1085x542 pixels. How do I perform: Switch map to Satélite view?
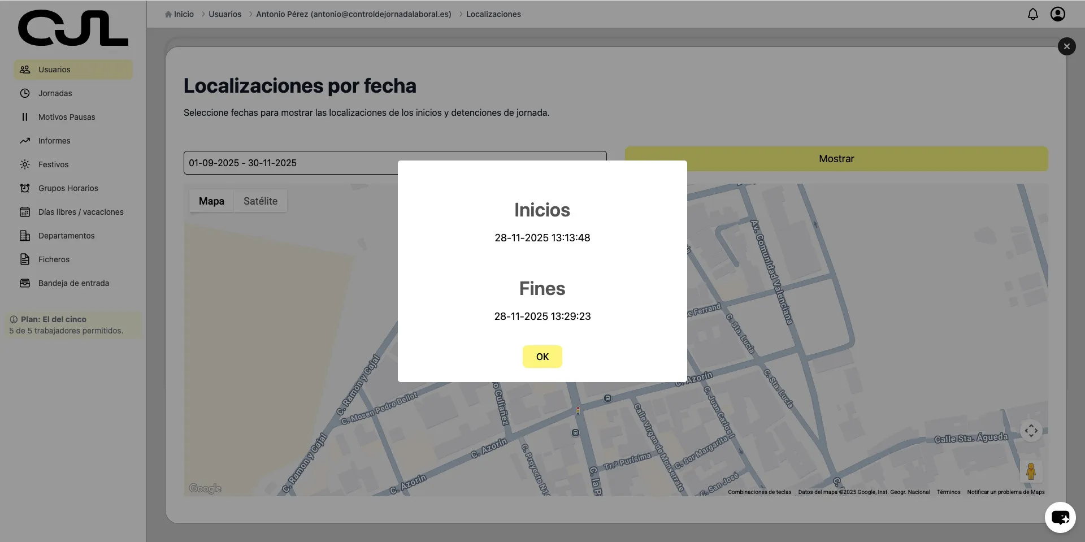[x=260, y=201]
